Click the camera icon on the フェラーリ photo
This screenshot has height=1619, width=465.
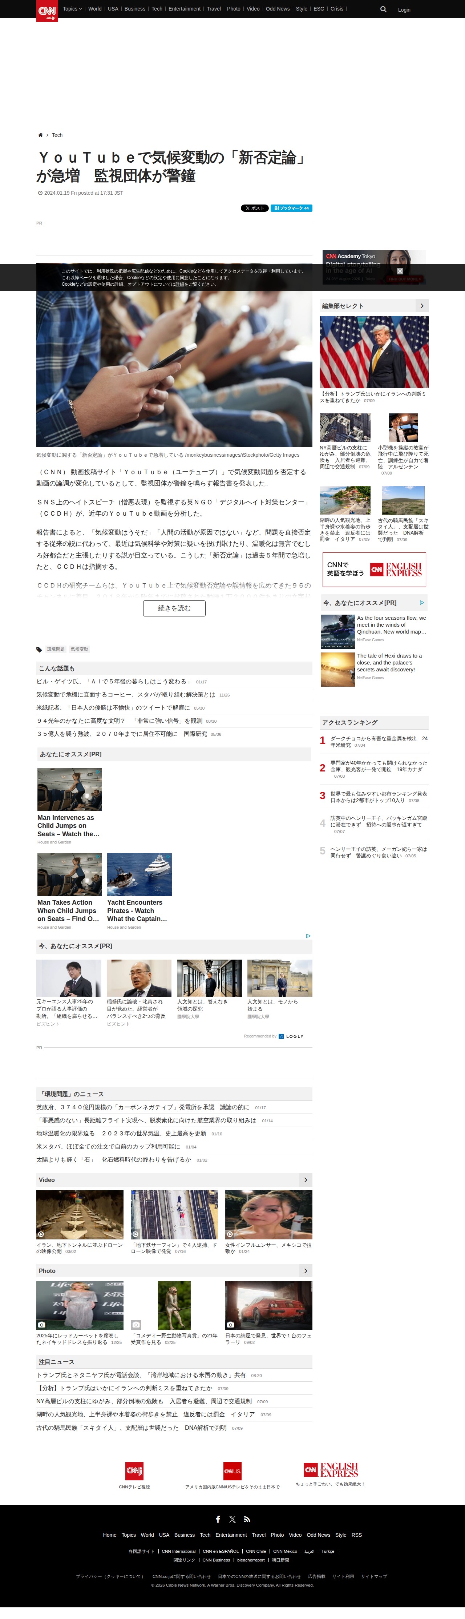pyautogui.click(x=230, y=1325)
